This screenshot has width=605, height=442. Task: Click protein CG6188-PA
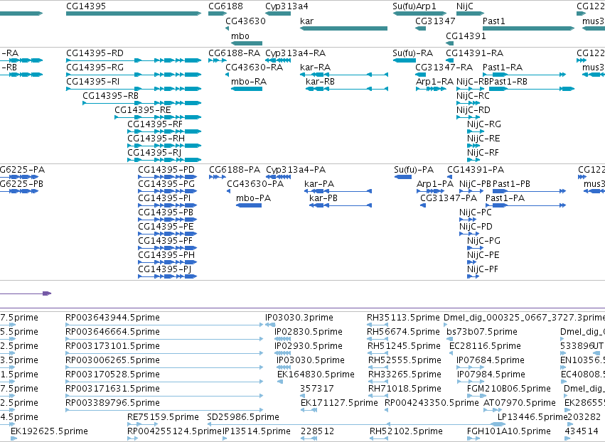click(235, 170)
